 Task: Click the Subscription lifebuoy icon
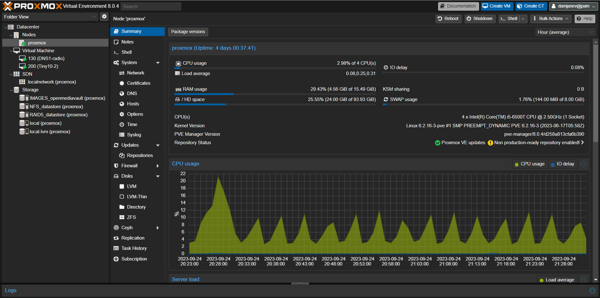pyautogui.click(x=116, y=259)
